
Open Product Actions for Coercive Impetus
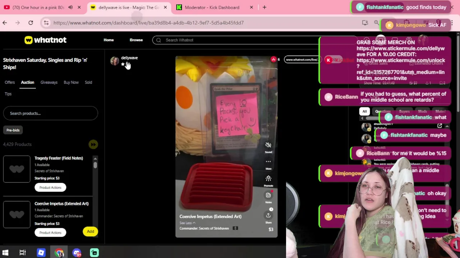(50, 233)
